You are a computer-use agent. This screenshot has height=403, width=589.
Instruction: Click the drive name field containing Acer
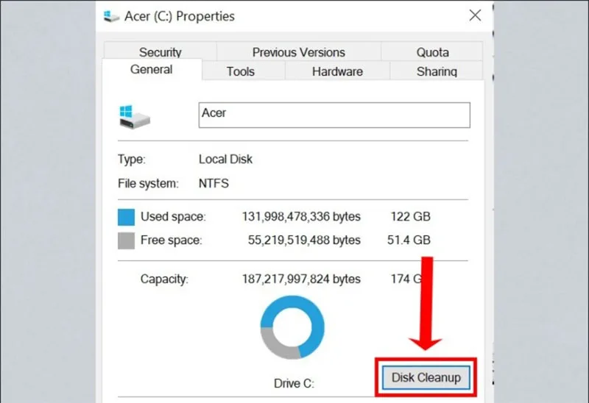[x=334, y=115]
